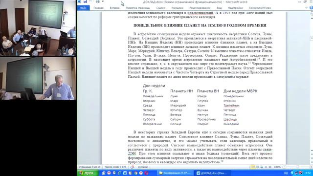Image resolution: width=313 pixels, height=176 pixels.
Task: Switch to Web Layout view icon
Action: tap(262, 167)
